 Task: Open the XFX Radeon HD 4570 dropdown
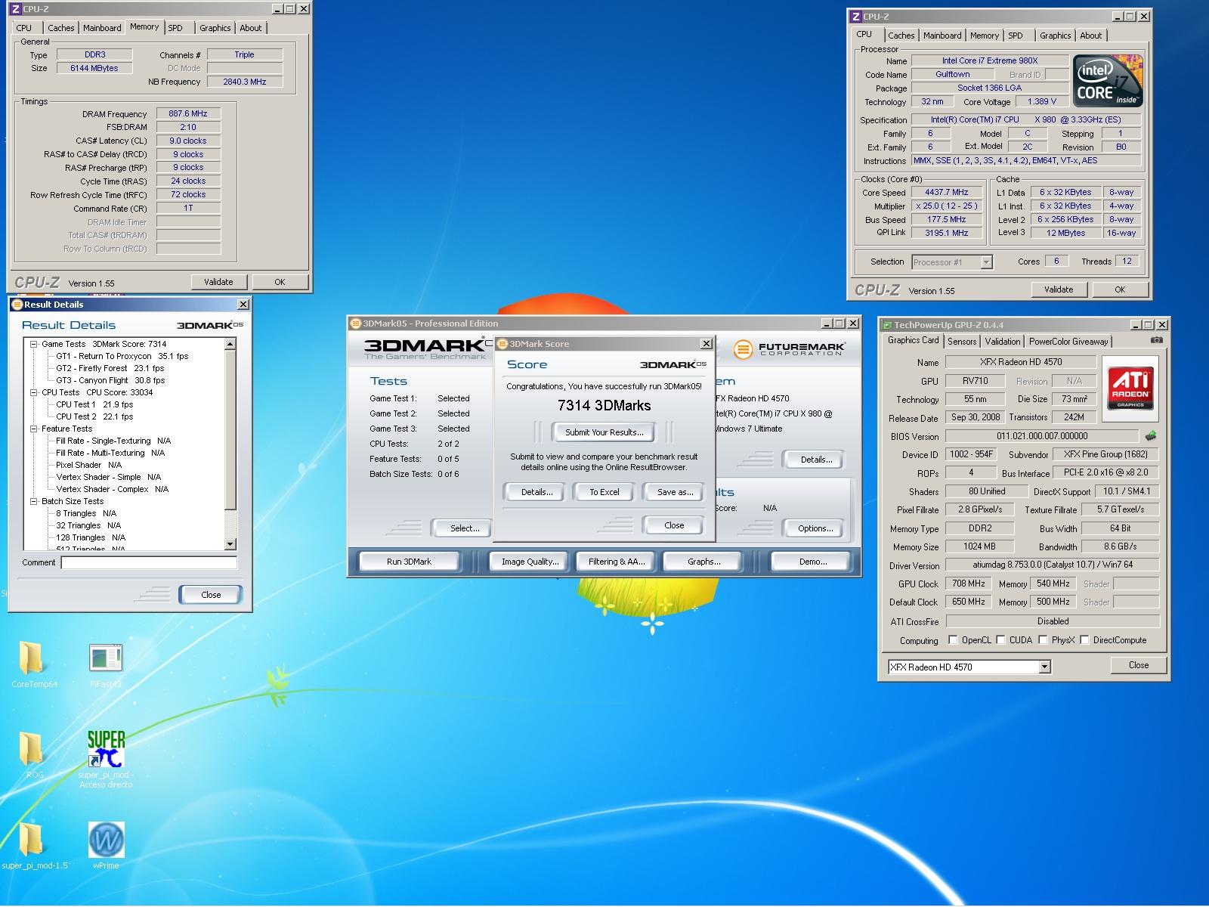click(x=1044, y=667)
